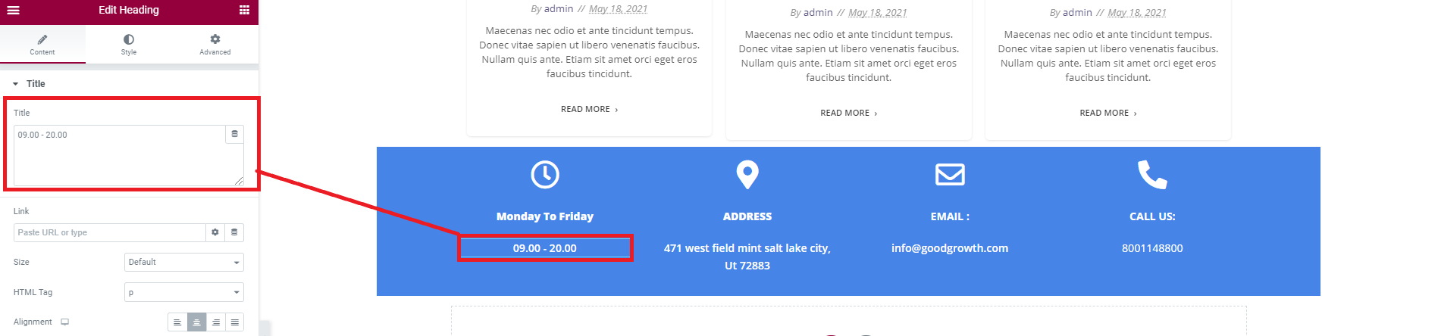This screenshot has width=1438, height=336.
Task: Switch to the Advanced tab
Action: (215, 45)
